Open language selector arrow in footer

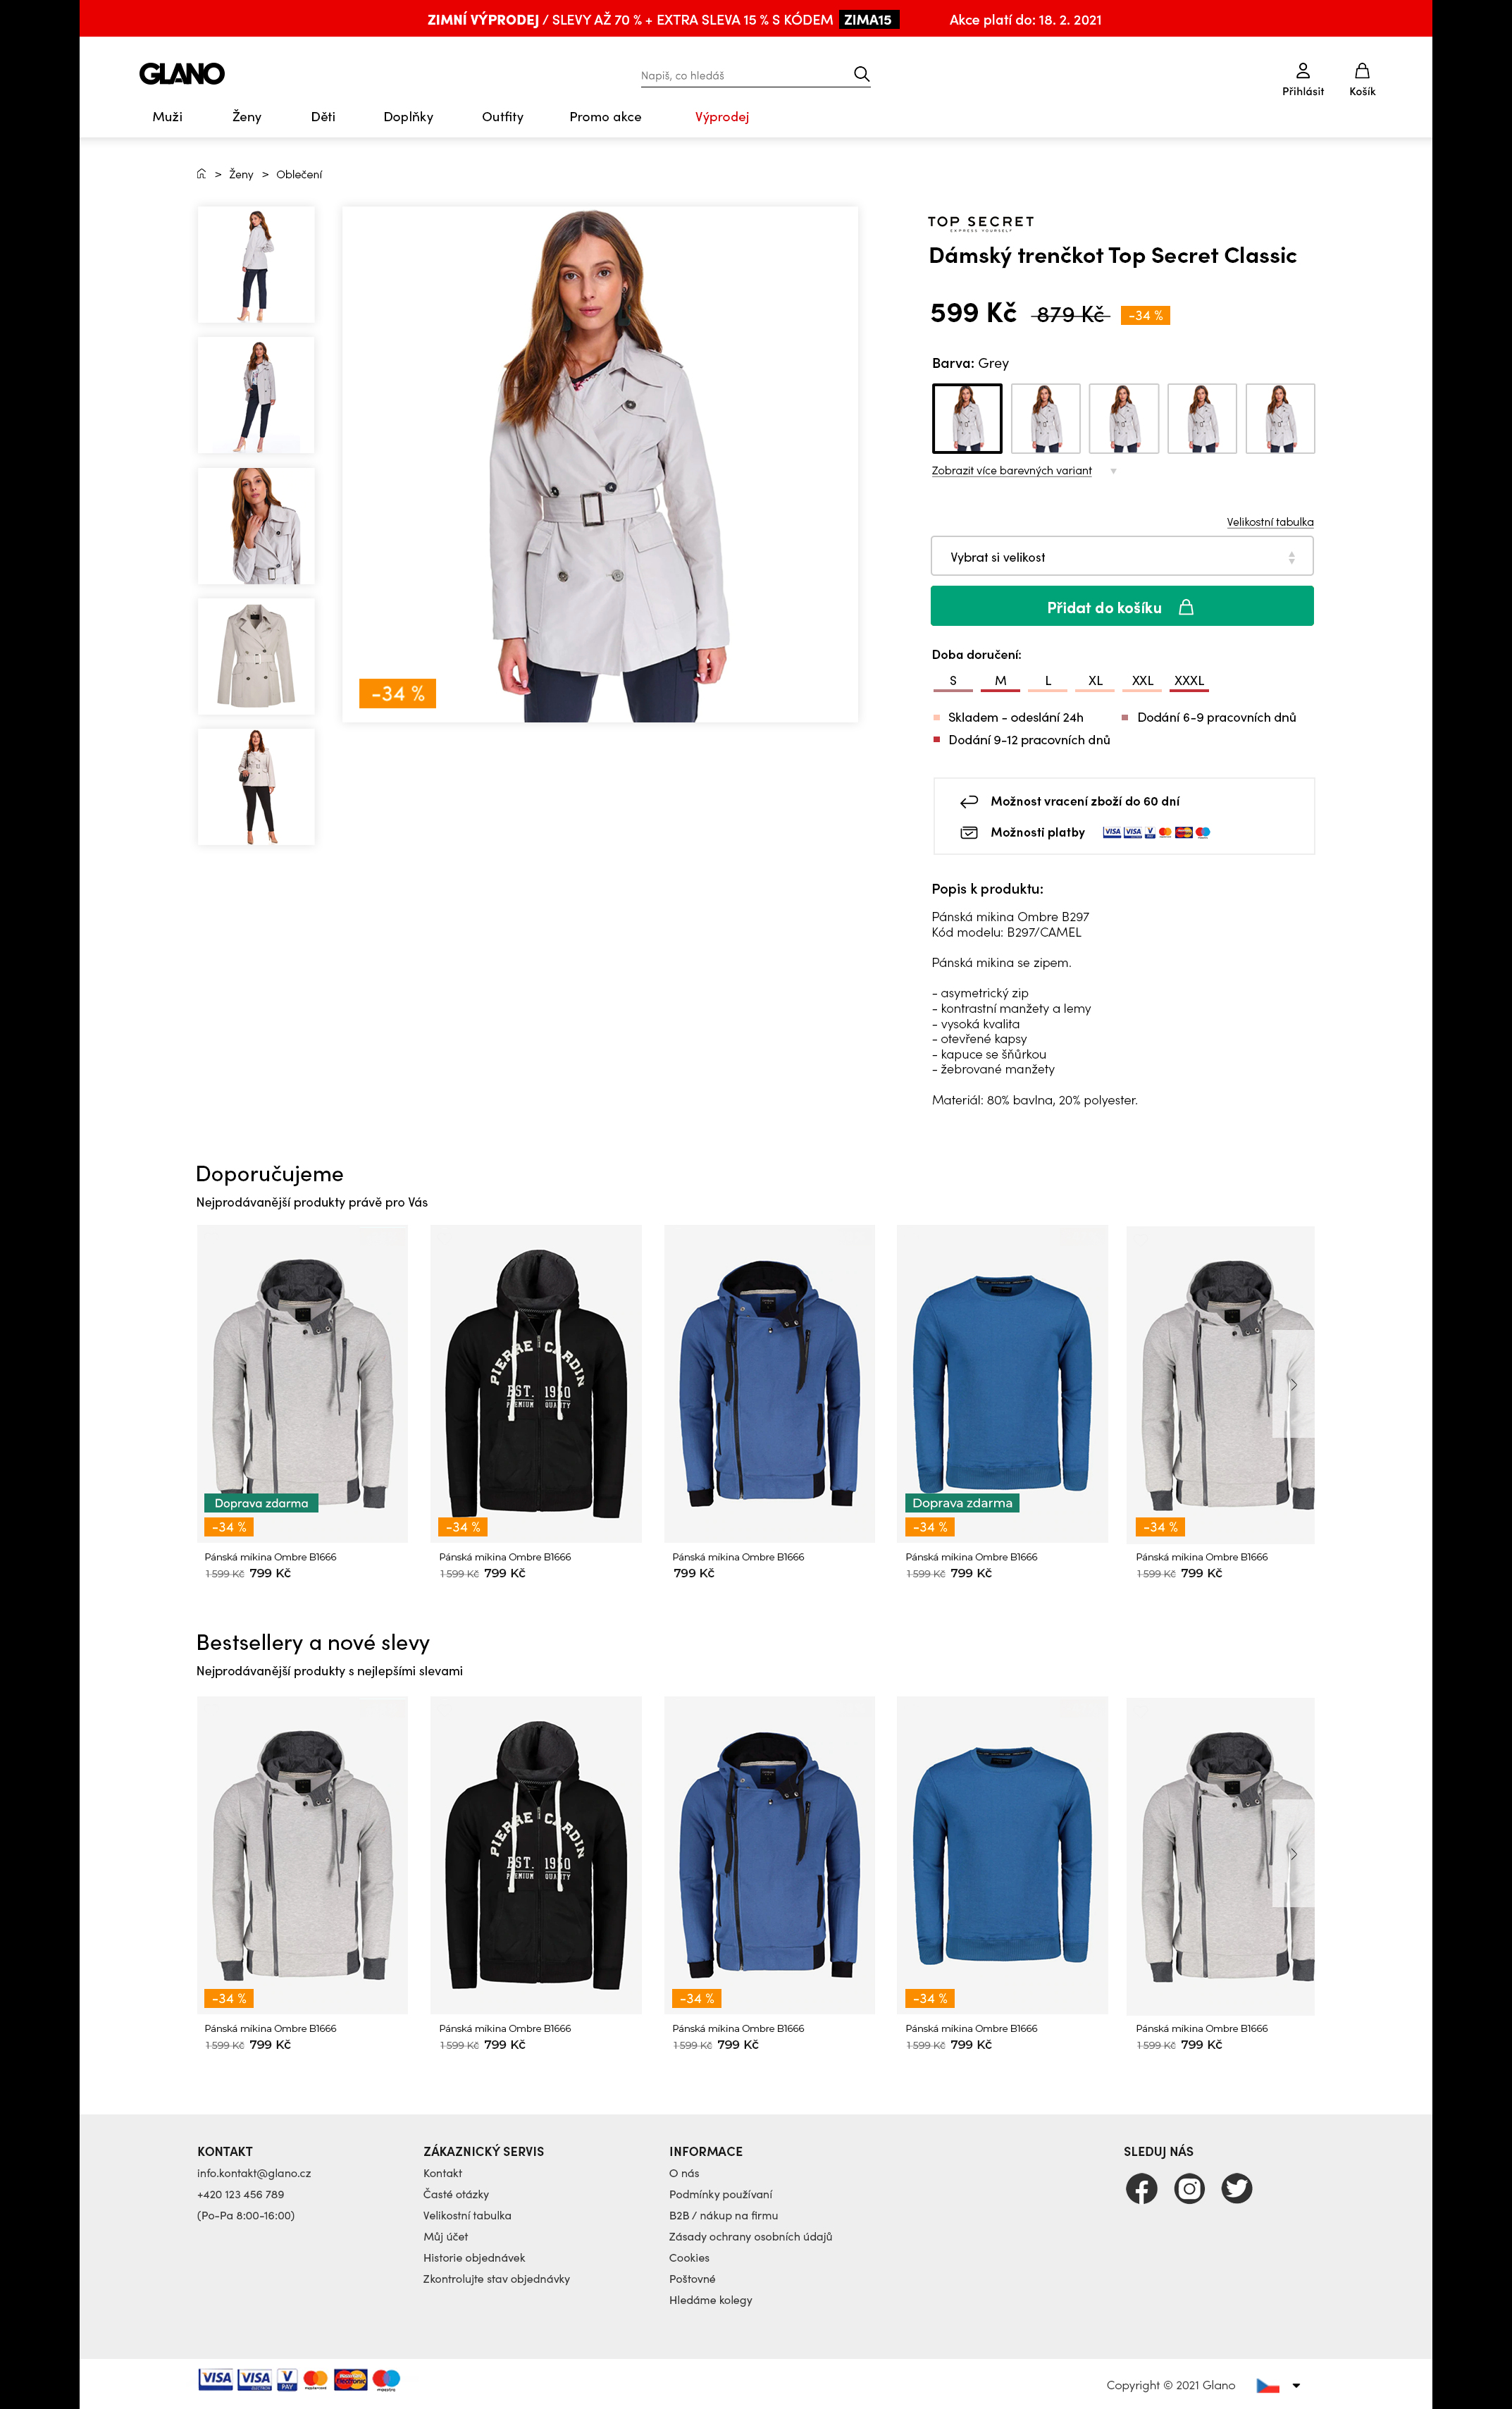[1296, 2385]
